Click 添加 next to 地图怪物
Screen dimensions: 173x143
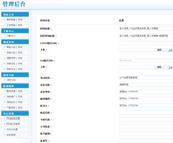[x=20, y=58]
